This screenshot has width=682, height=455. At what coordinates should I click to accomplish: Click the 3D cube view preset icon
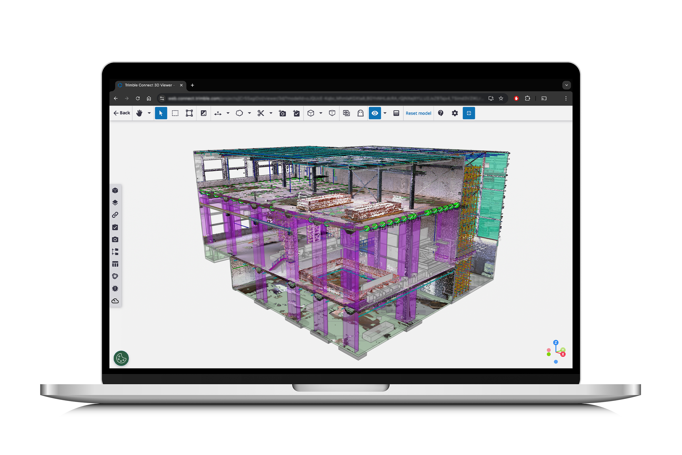point(311,113)
